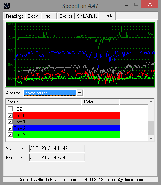Click the SpeedFan fan icon in title bar
The width and height of the screenshot is (161, 185).
(x=7, y=6)
